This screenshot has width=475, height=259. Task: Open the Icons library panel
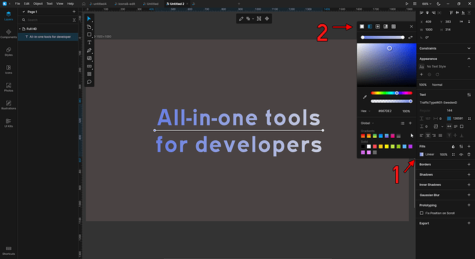[8, 70]
